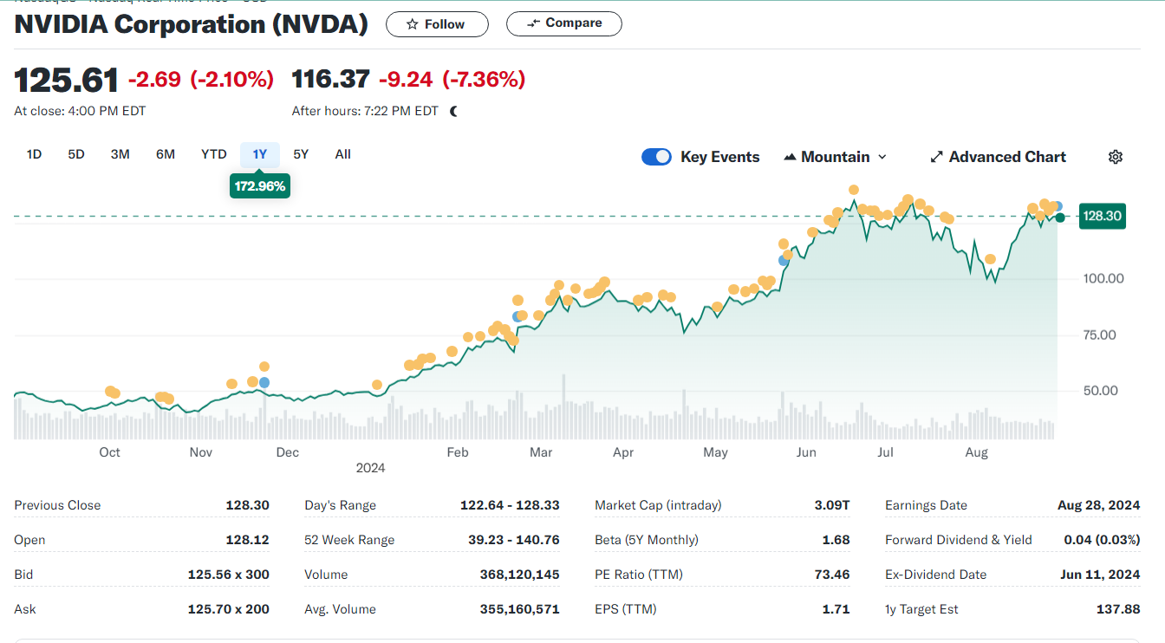Image resolution: width=1165 pixels, height=643 pixels.
Task: Click the NVIDIA Corporation (NVDA) title
Action: click(x=192, y=24)
